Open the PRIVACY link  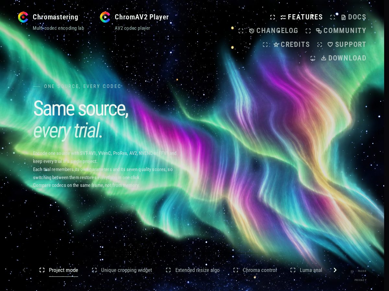(x=360, y=280)
